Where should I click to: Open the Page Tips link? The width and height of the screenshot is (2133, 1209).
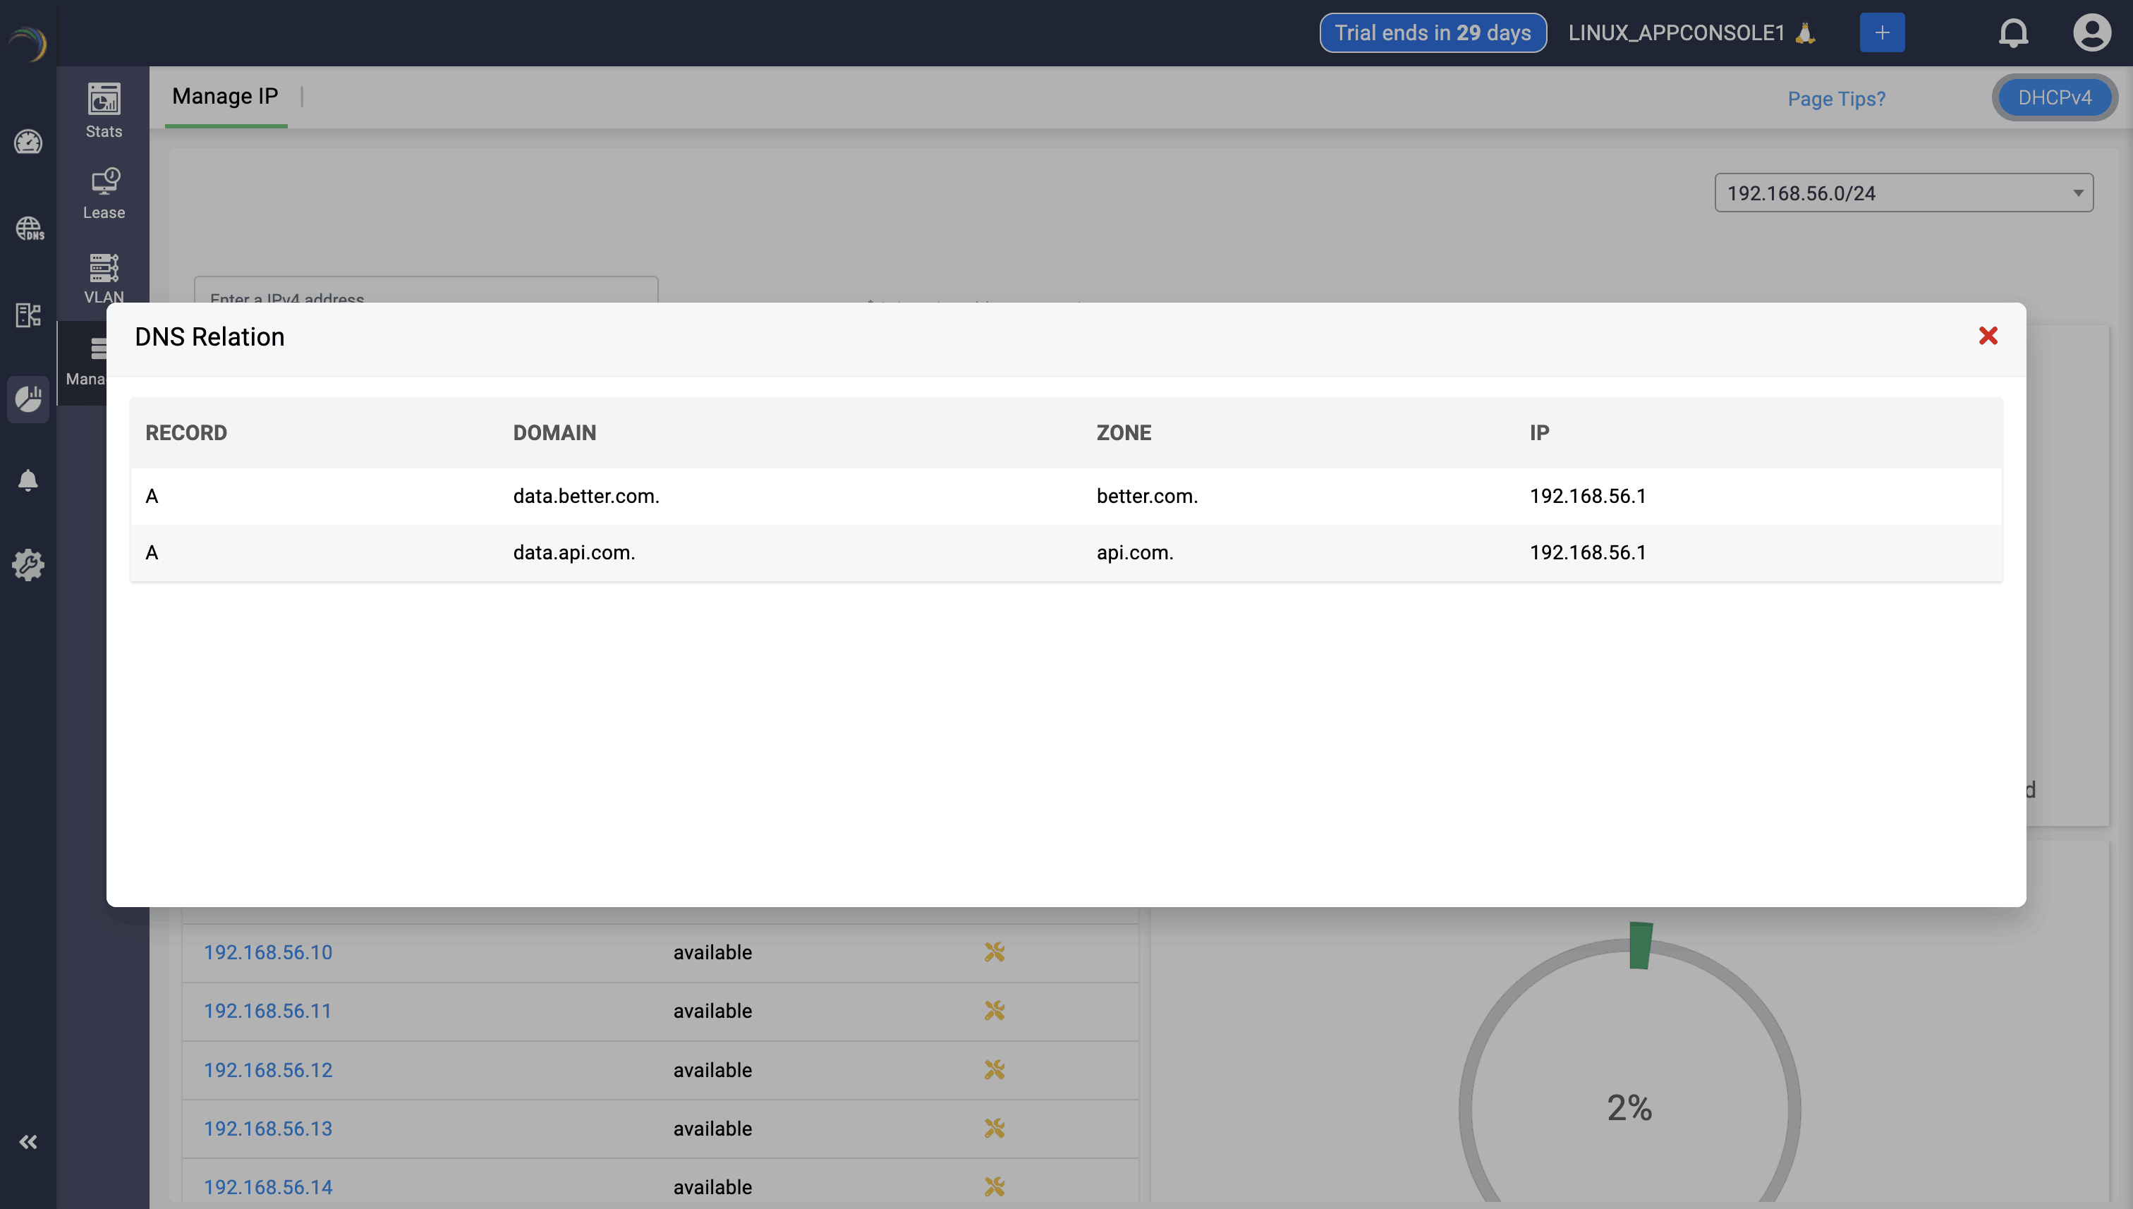(1836, 99)
